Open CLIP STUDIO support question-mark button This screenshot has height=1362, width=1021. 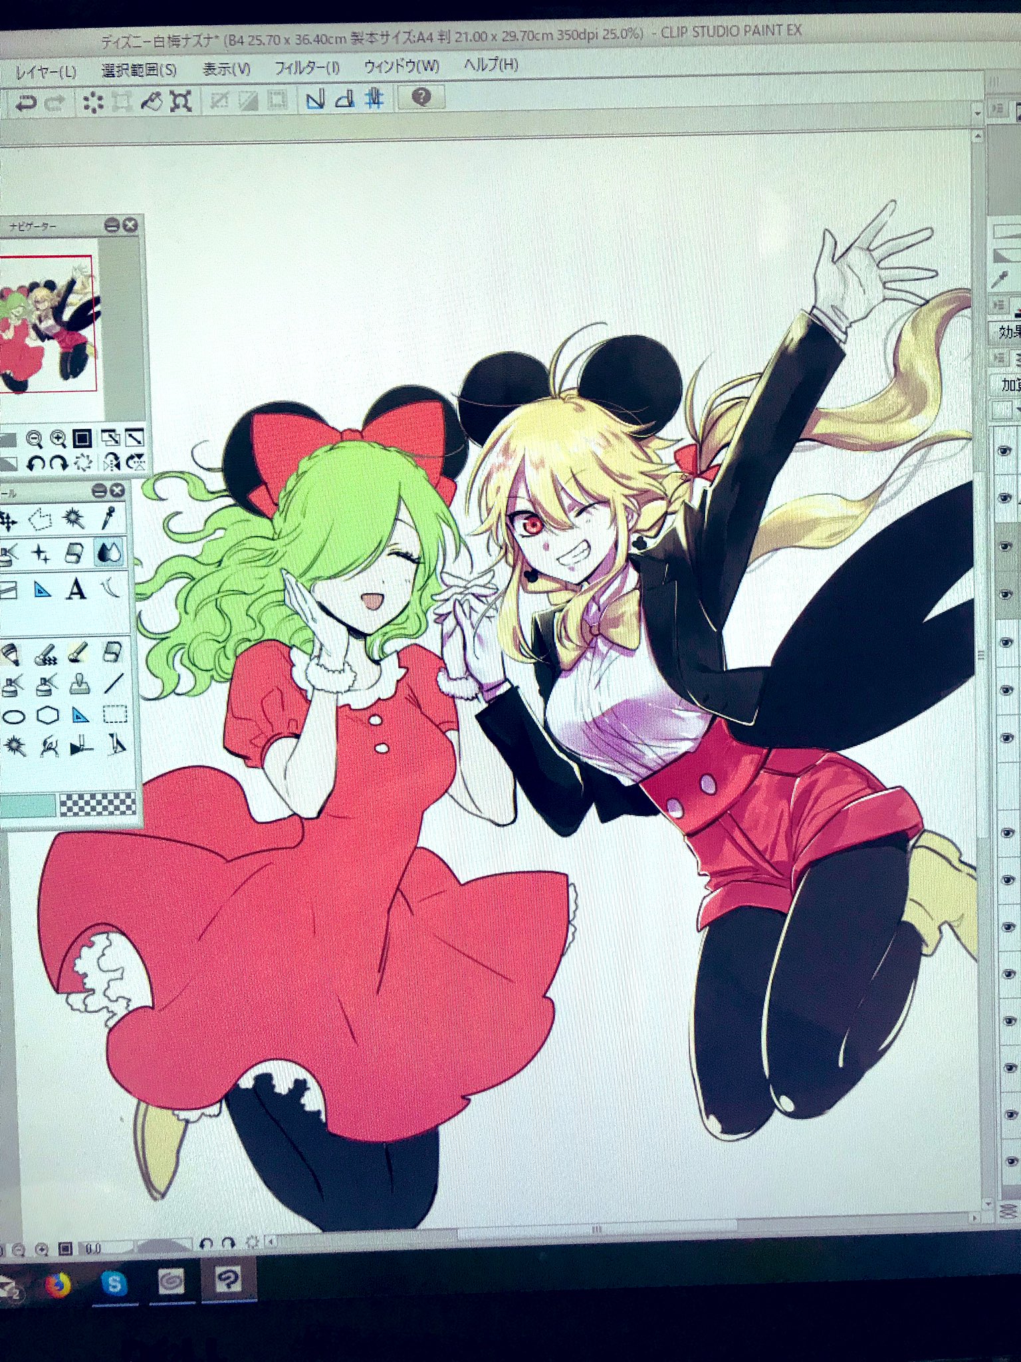pos(421,97)
